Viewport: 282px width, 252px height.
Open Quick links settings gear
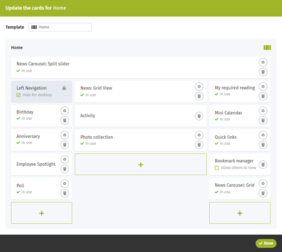coord(263,135)
